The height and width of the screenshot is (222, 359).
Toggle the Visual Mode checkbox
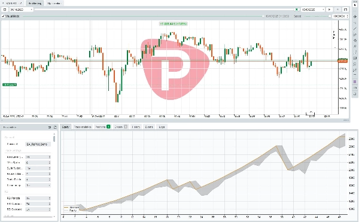(3, 16)
